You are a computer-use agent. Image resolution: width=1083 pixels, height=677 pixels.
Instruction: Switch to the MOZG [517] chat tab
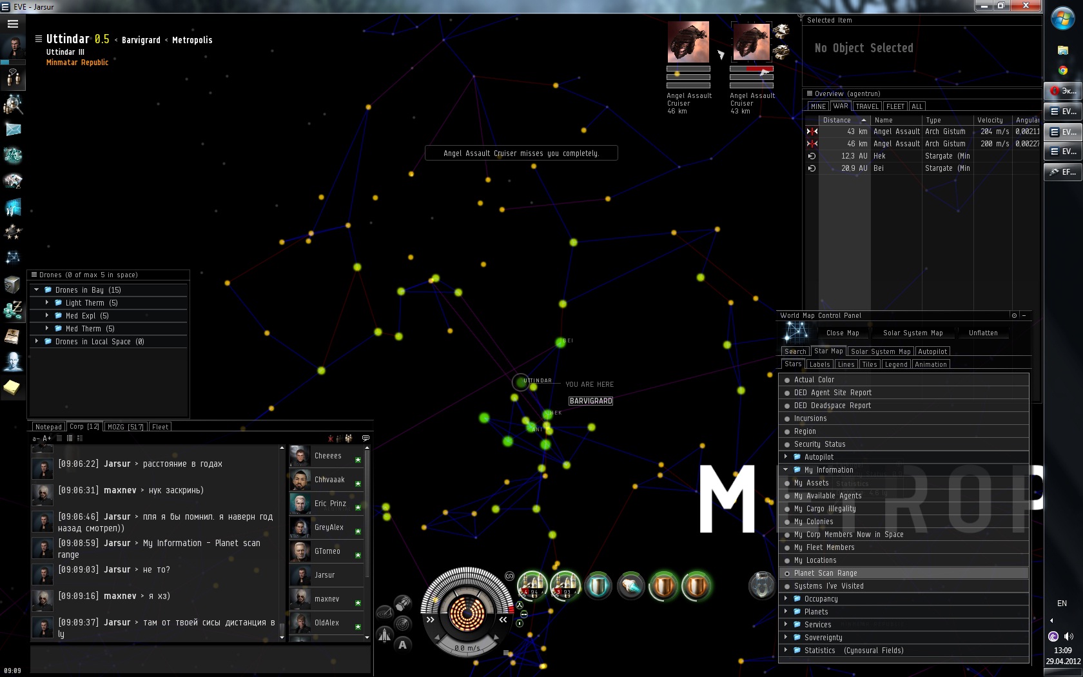click(x=125, y=427)
